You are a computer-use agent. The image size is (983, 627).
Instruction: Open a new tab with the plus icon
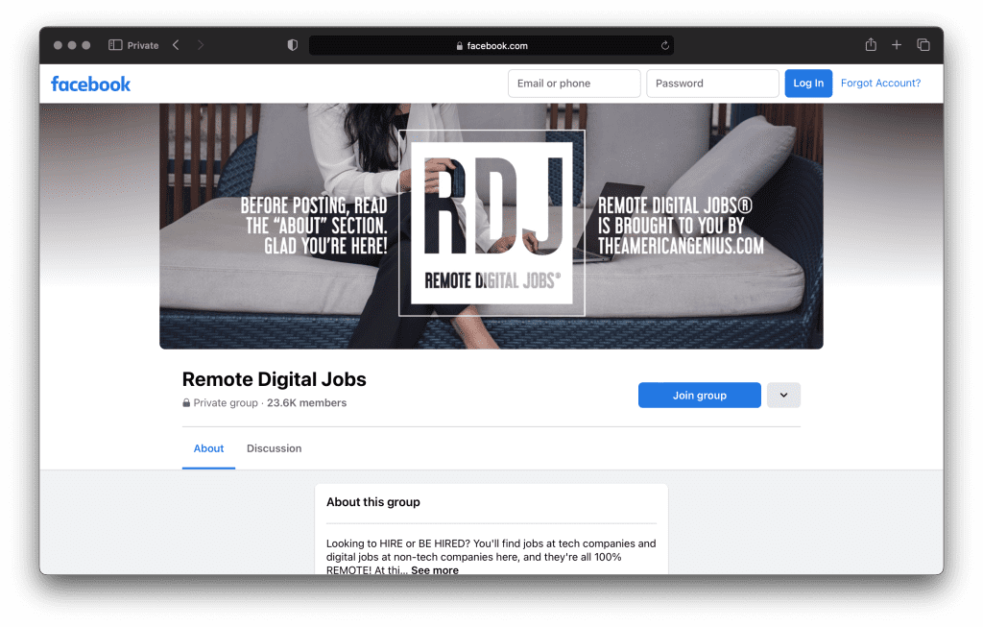(x=896, y=44)
